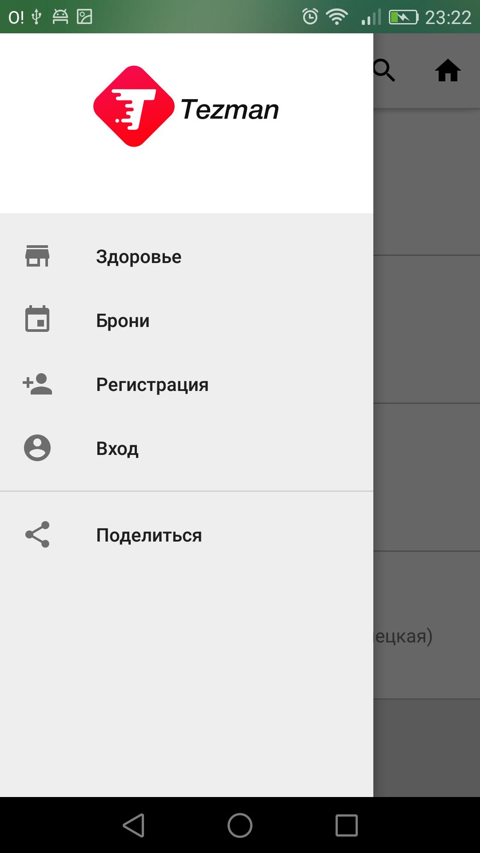
Task: Tap the battery indicator in status bar
Action: point(404,17)
